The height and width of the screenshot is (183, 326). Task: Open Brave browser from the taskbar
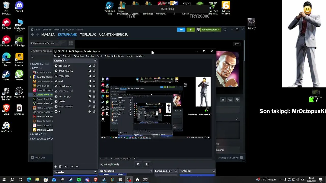[96, 180]
